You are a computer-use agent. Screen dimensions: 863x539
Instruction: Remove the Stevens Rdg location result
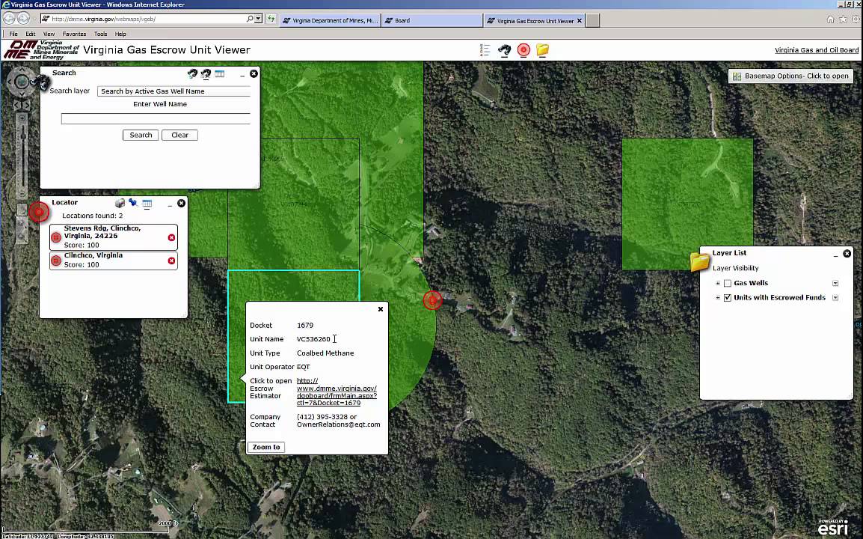171,237
